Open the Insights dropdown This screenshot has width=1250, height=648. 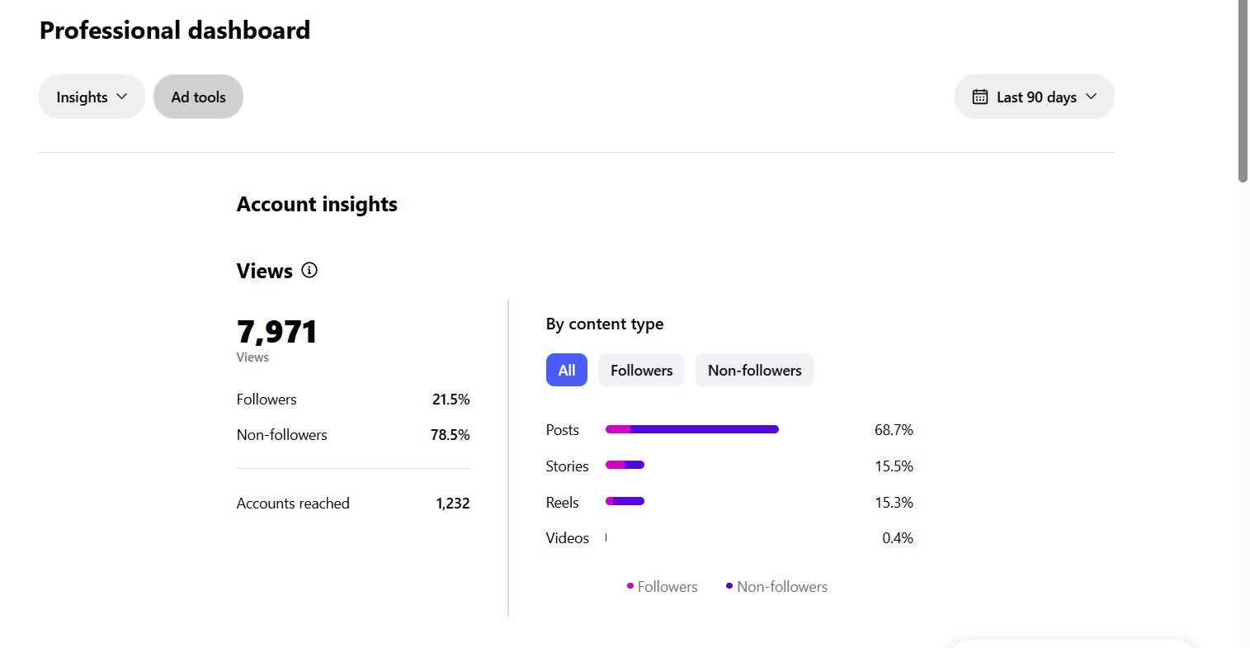(x=92, y=96)
